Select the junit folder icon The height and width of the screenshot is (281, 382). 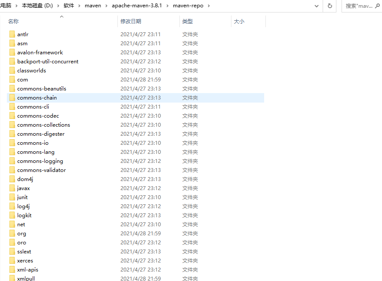click(x=12, y=197)
